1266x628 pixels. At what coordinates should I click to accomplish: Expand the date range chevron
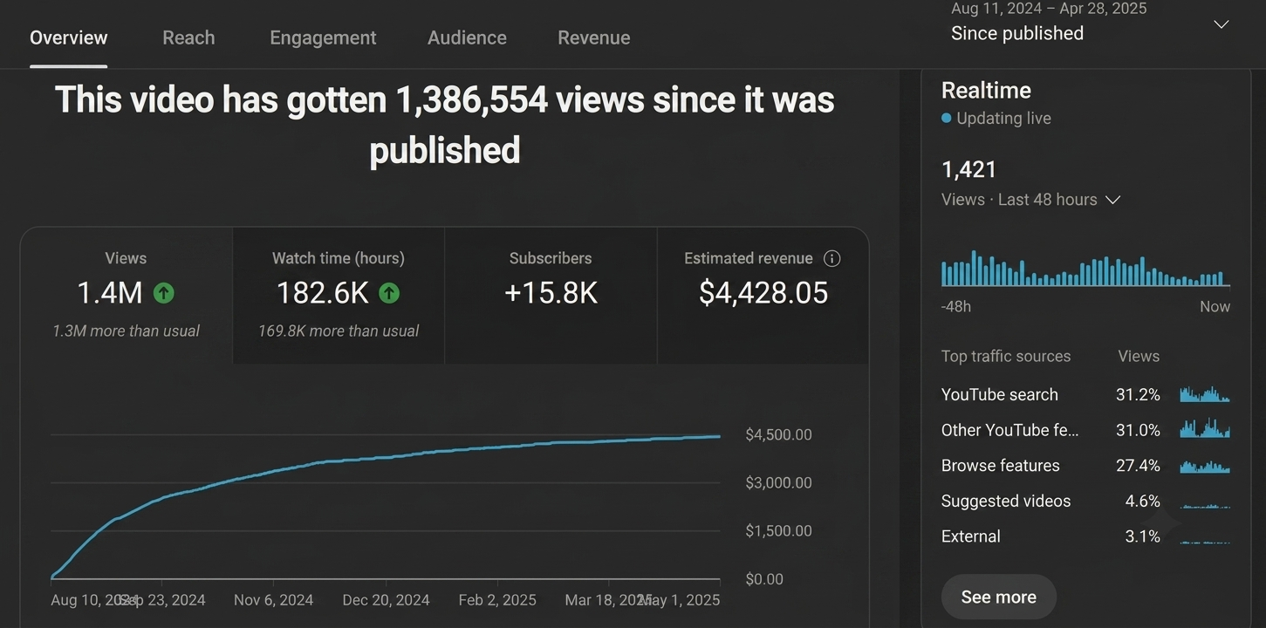coord(1222,24)
